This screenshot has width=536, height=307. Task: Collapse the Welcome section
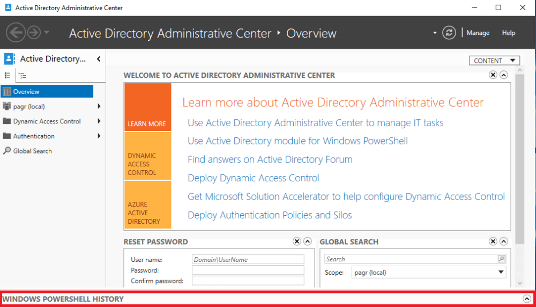tap(503, 75)
